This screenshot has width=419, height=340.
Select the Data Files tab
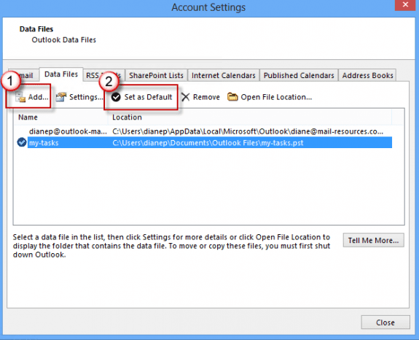[61, 74]
